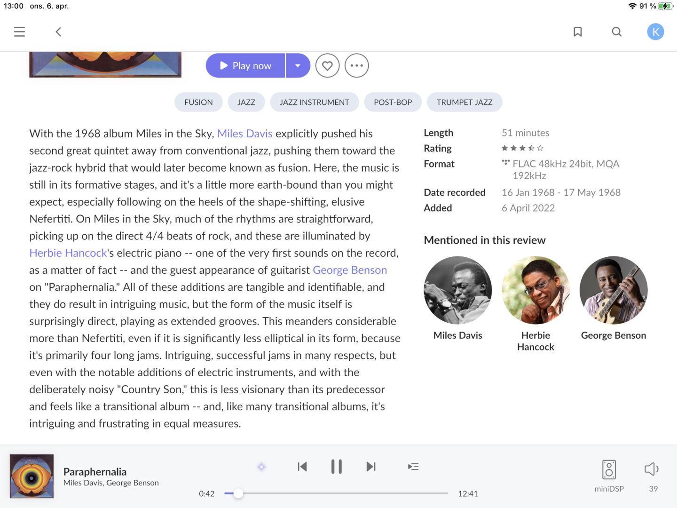The width and height of the screenshot is (677, 508).
Task: Click the Play now button
Action: point(245,65)
